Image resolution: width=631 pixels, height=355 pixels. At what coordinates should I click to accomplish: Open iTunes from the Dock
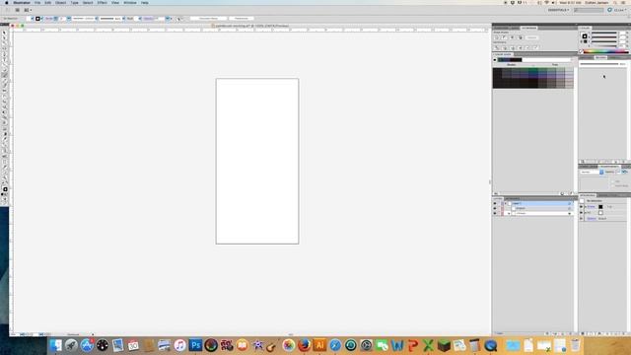179,345
